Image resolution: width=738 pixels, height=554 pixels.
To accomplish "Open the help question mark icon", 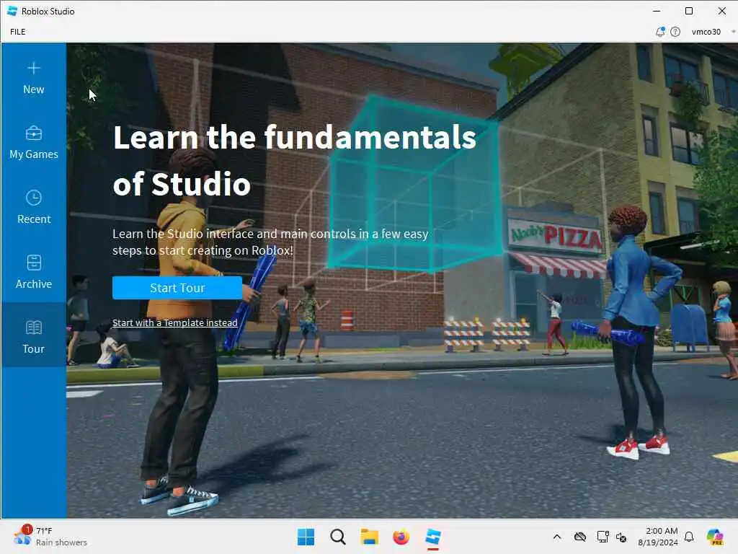I will click(x=675, y=32).
